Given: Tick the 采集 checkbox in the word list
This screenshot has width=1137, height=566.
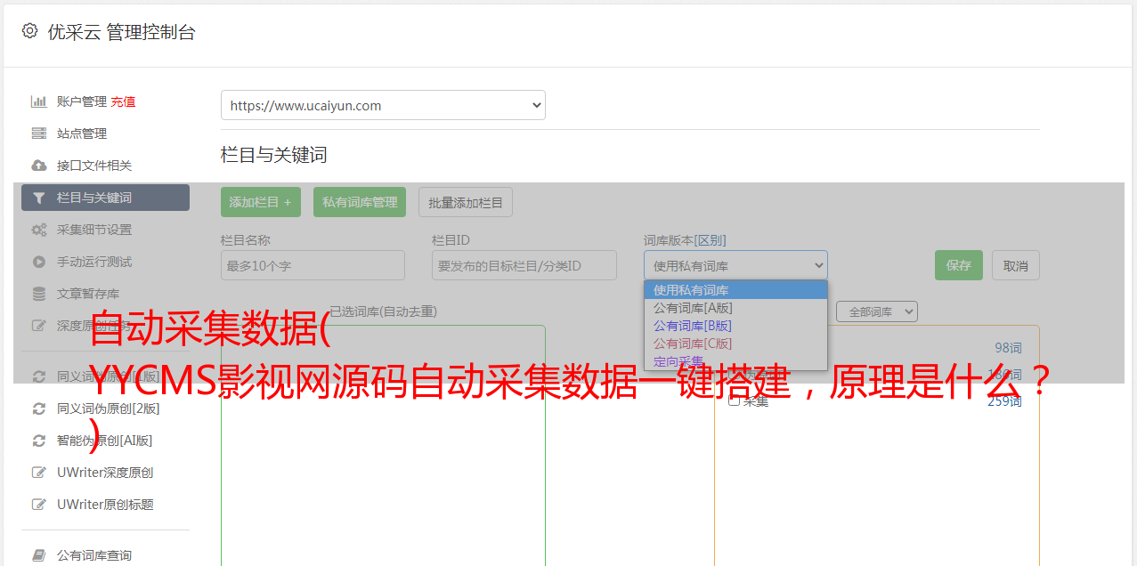Looking at the screenshot, I should 735,400.
